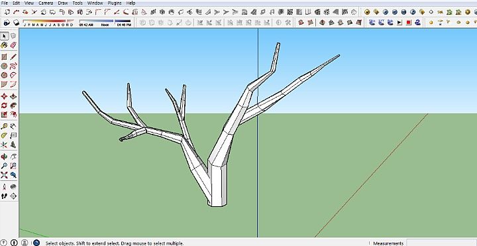Choose the Rotate tool
This screenshot has height=246, width=477.
[4, 105]
